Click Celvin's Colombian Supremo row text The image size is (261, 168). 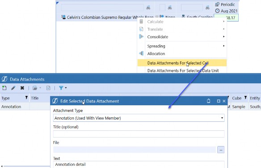(x=110, y=17)
